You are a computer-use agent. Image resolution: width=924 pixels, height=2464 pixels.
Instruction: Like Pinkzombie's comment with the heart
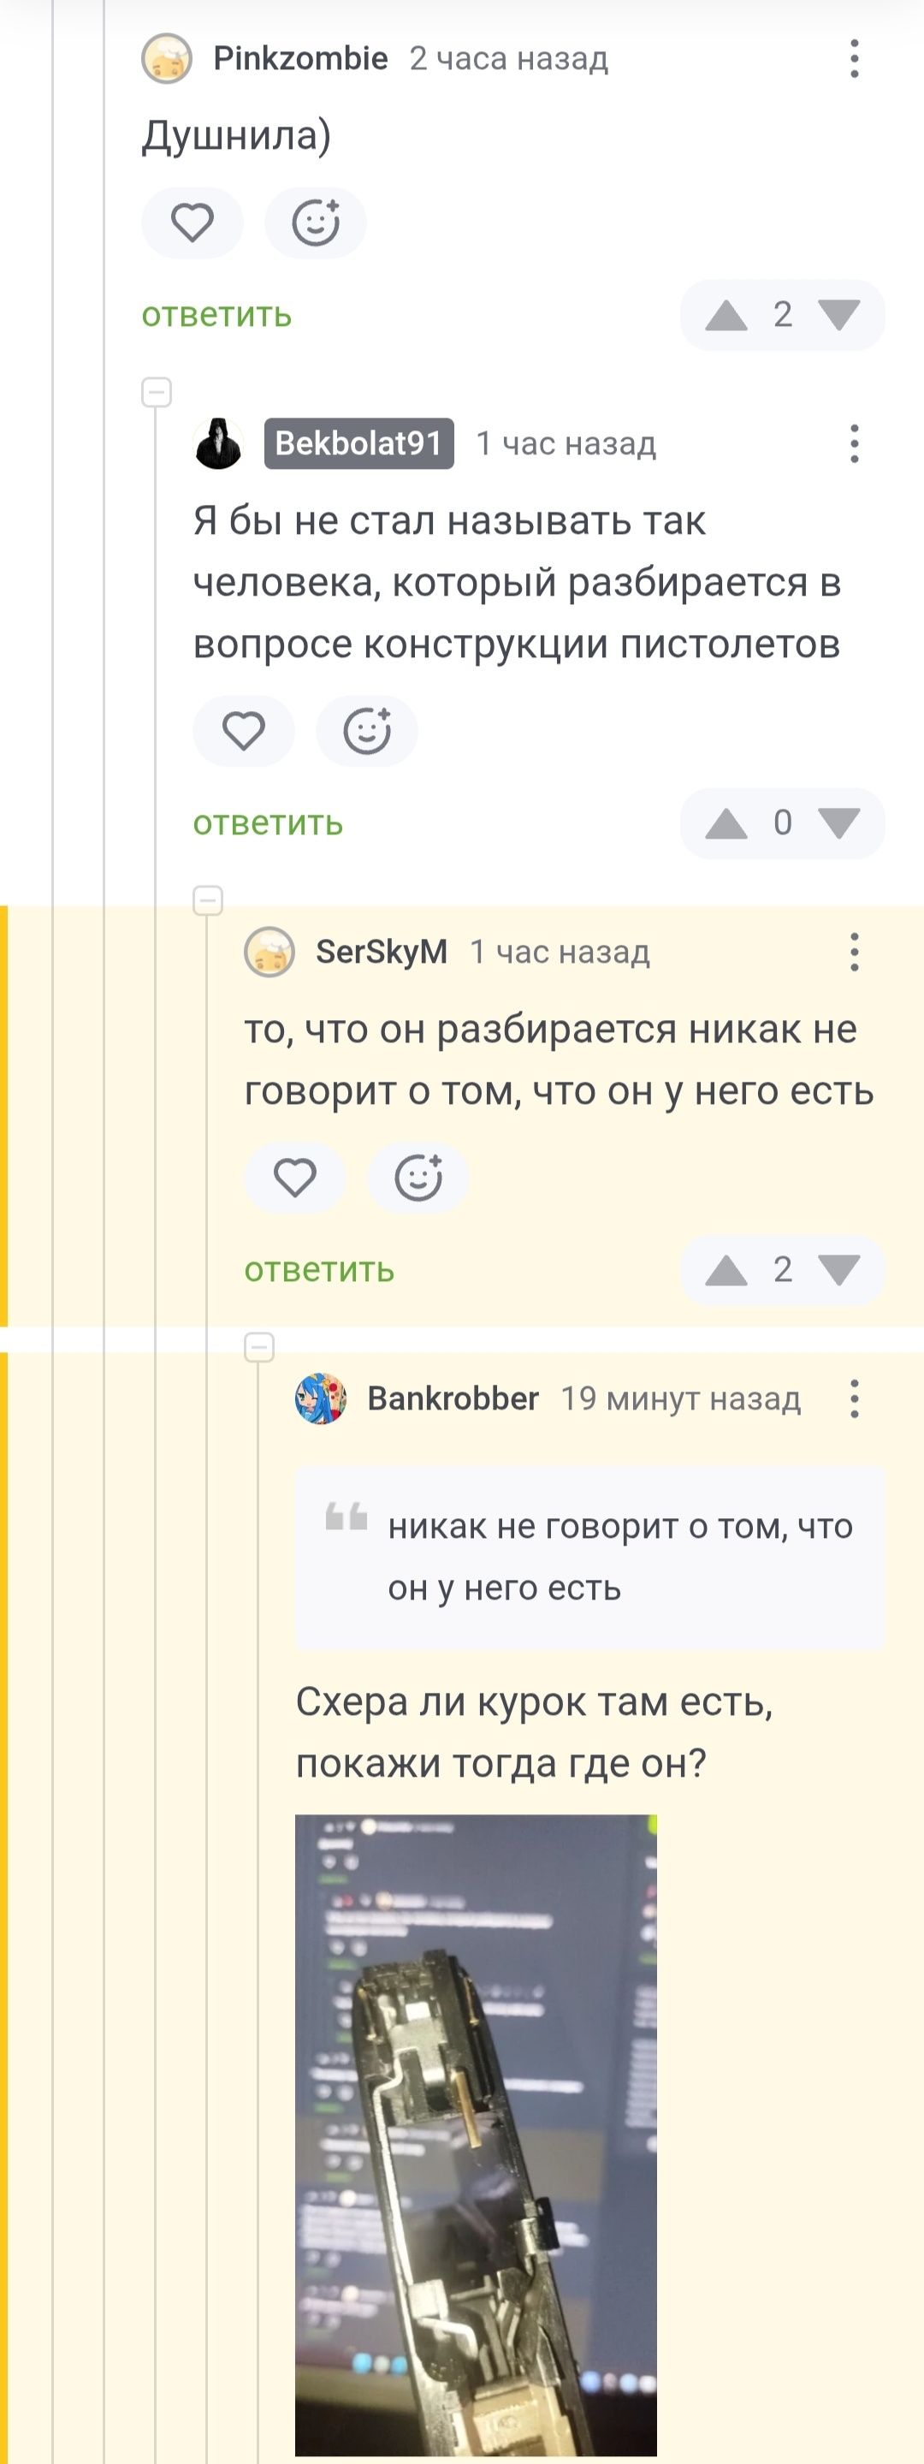click(x=192, y=223)
